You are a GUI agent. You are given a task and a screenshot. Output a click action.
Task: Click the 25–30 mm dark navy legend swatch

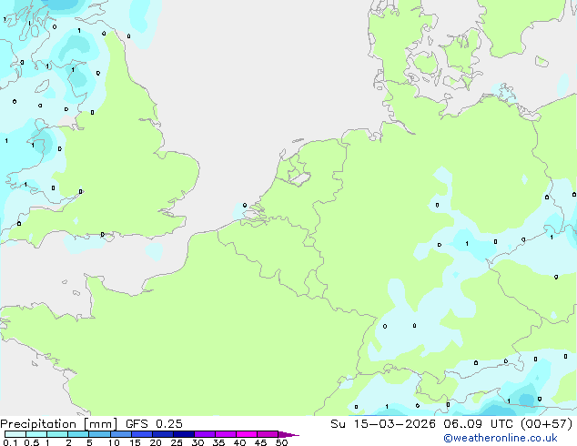[x=183, y=434]
